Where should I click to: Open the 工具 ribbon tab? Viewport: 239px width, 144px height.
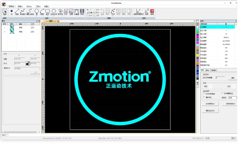pos(38,7)
